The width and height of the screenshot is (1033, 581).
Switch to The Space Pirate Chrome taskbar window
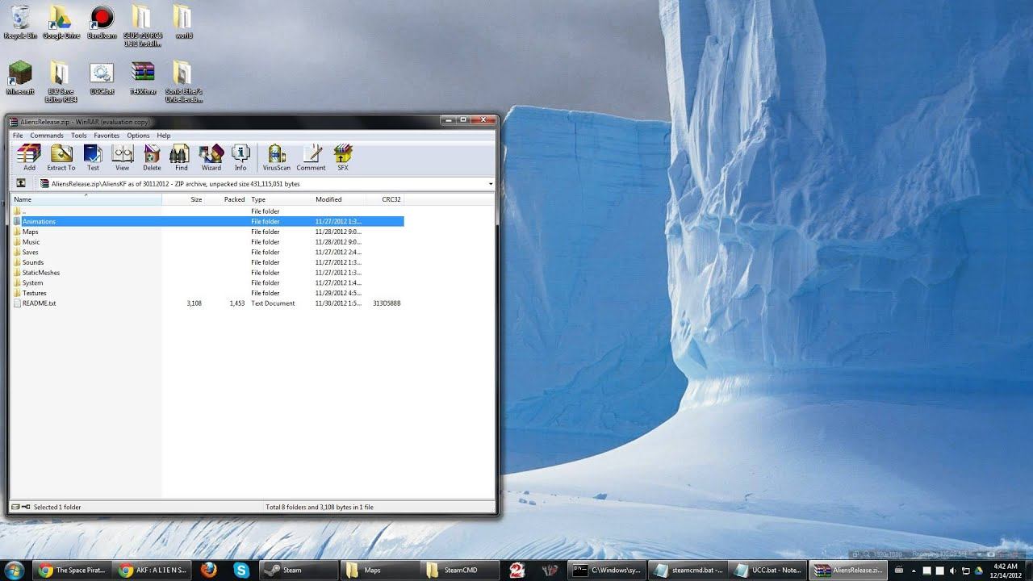[x=71, y=570]
